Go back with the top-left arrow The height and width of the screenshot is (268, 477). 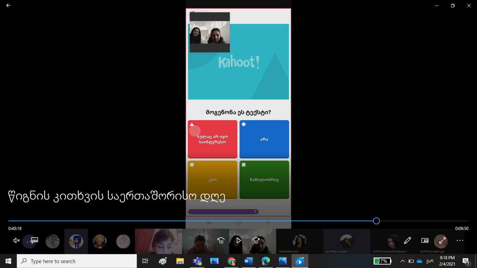coord(8,6)
